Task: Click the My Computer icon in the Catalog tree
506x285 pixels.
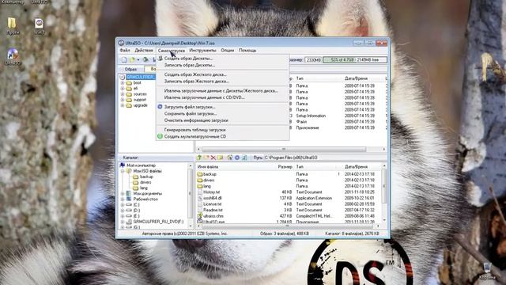Action: 123,165
